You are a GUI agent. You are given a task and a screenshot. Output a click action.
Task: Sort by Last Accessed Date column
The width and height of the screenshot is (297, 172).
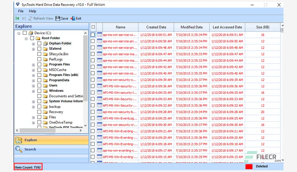[x=227, y=27]
